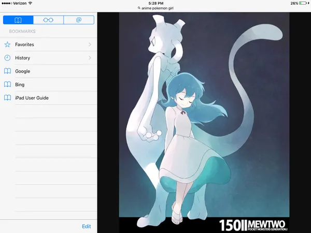Open the Bing bookmark
Screen dimensions: 311x233
tap(48, 84)
